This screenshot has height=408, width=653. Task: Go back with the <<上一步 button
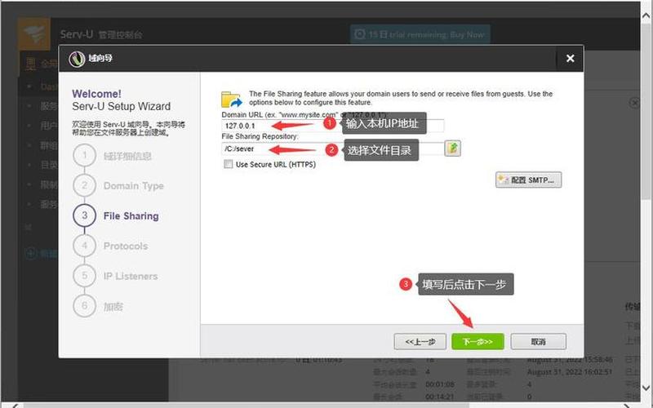tap(420, 342)
